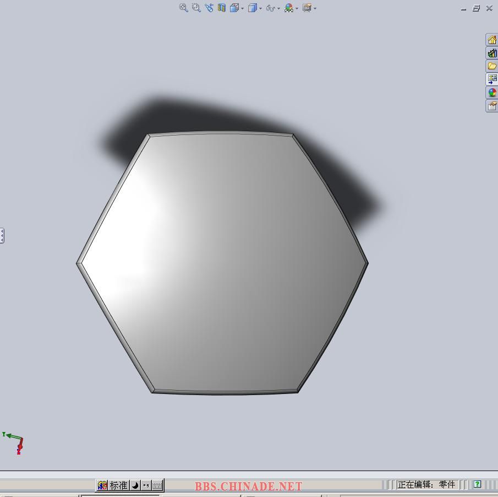Viewport: 498px width, 497px height.
Task: Click the green help question mark icon
Action: [x=477, y=484]
